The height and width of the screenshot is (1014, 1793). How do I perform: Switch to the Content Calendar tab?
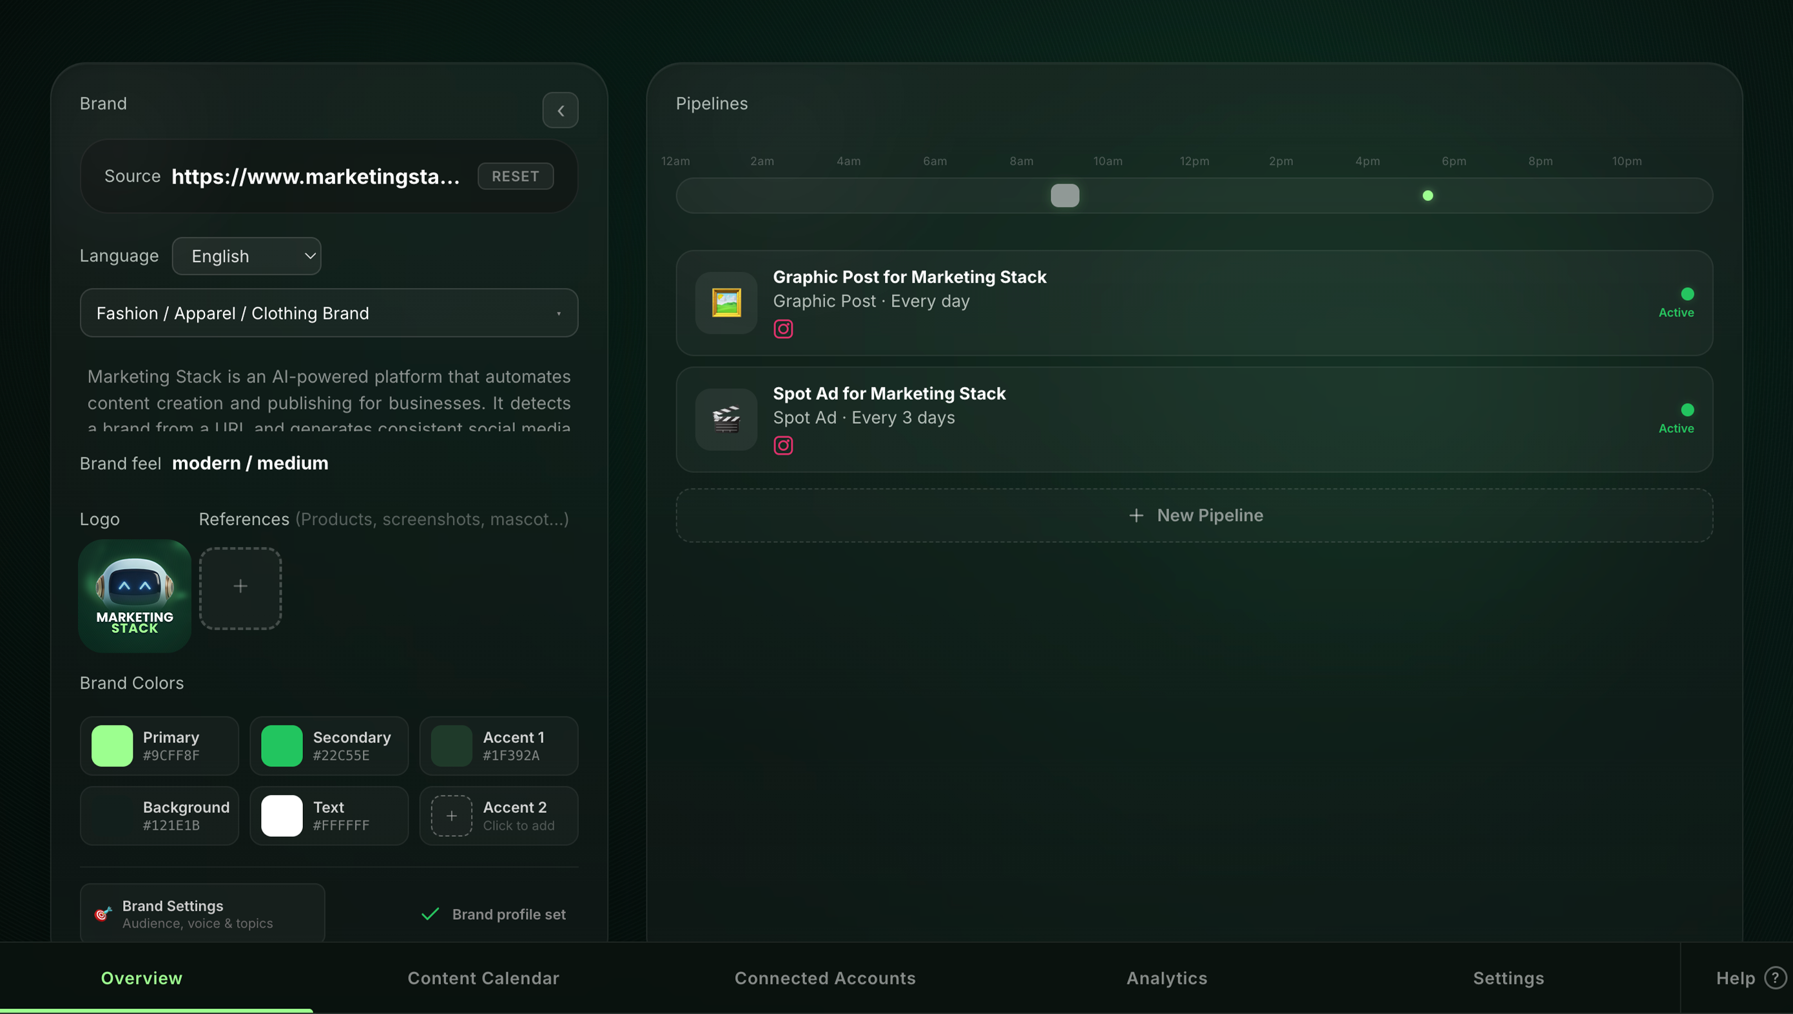pyautogui.click(x=483, y=978)
